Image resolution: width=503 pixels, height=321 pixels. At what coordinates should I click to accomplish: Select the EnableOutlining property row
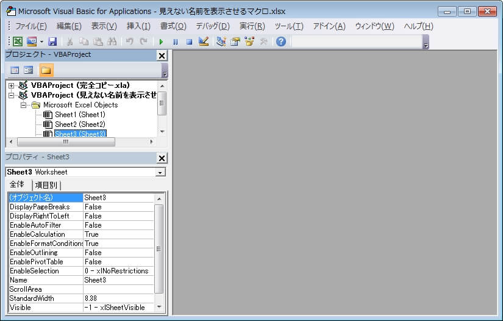pyautogui.click(x=82, y=253)
